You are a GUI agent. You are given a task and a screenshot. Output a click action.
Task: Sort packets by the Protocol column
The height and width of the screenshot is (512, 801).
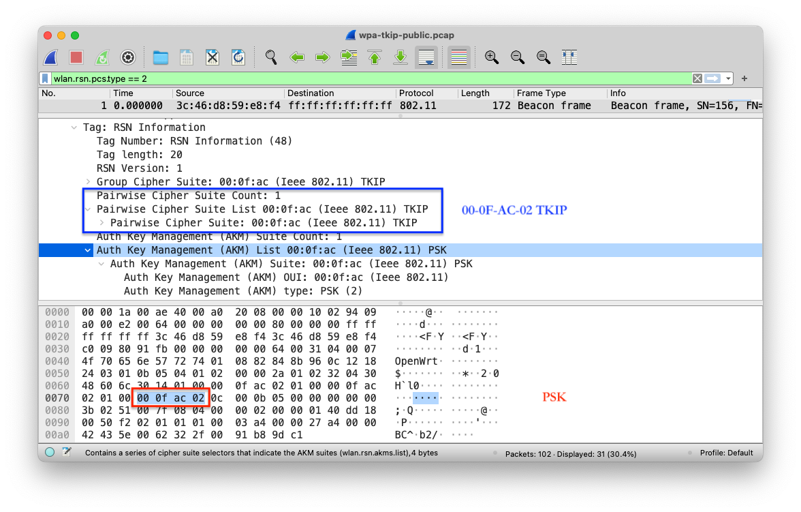[415, 93]
